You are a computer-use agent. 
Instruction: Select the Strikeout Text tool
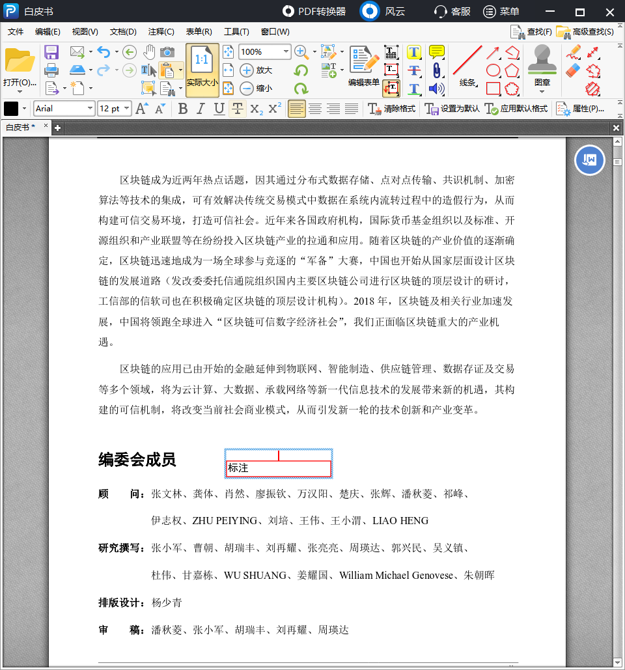413,70
